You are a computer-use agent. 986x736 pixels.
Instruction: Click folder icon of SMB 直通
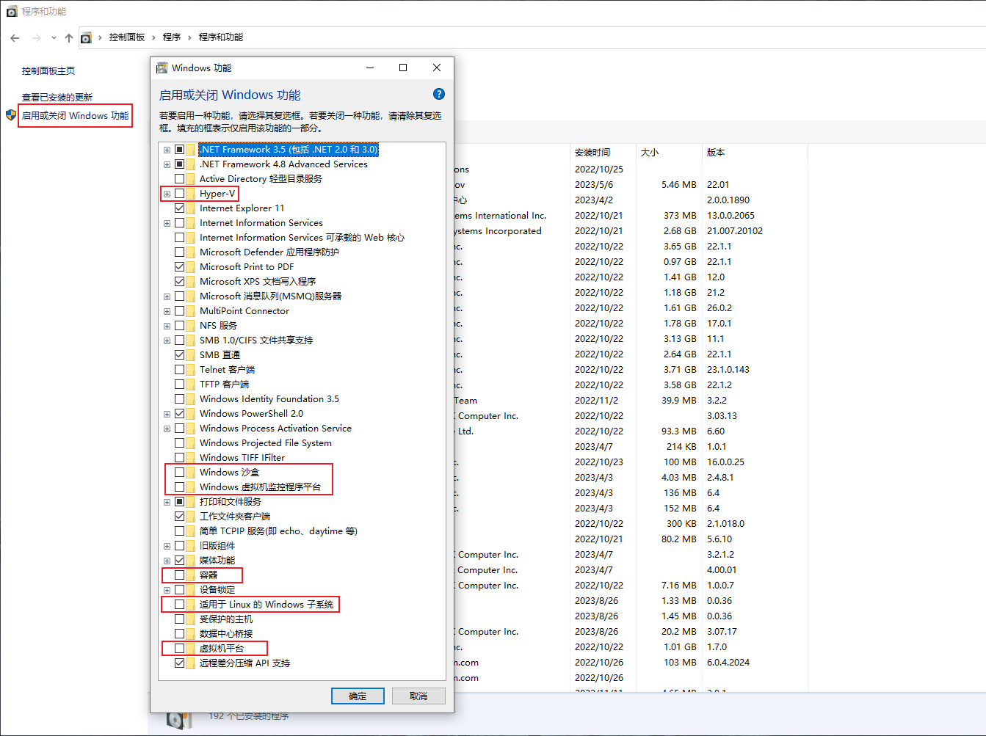coord(191,355)
